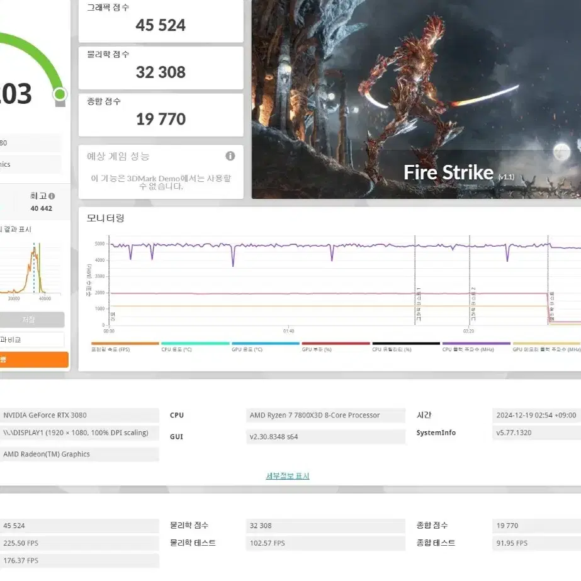
Task: Select the NVIDIA GeForce RTX 3080 field
Action: point(79,415)
